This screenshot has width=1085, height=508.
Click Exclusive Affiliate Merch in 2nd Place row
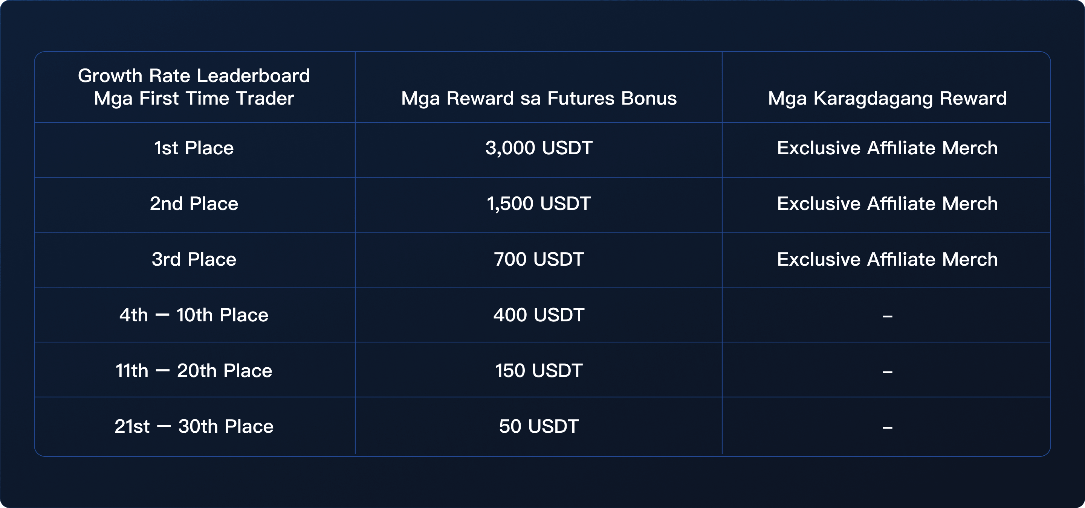pyautogui.click(x=887, y=204)
